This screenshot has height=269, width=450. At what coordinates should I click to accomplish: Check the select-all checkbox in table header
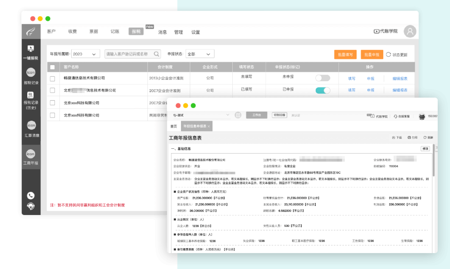tap(53, 67)
